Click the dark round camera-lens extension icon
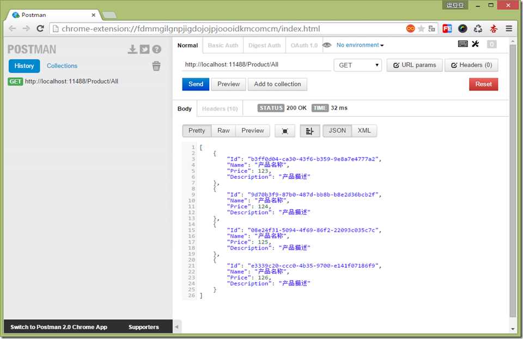This screenshot has height=339, width=523. (463, 29)
